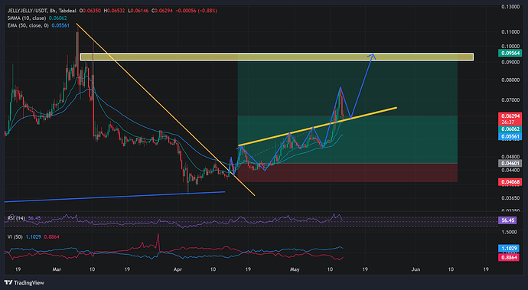Select the yellow ascending trendline near May

(318, 127)
